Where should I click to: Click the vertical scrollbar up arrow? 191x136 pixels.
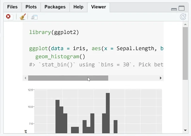coord(185,24)
